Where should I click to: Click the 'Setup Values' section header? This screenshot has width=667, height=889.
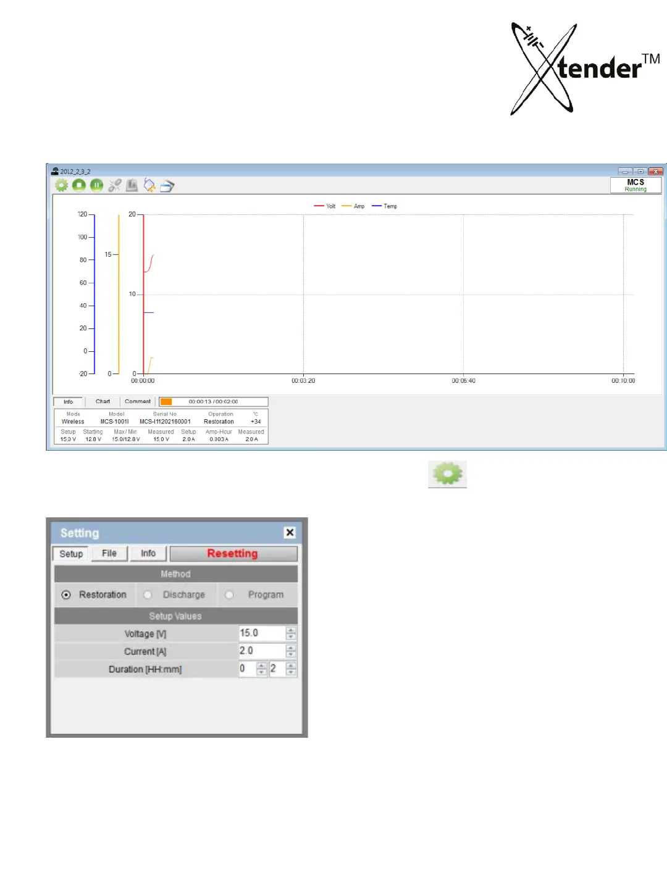pos(175,616)
